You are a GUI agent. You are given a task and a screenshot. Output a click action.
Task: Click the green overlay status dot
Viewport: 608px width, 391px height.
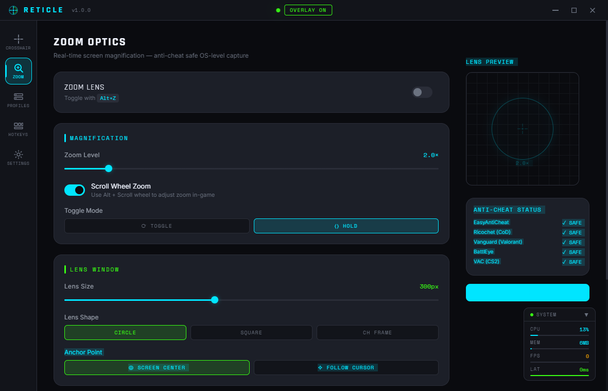(278, 10)
